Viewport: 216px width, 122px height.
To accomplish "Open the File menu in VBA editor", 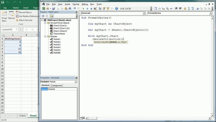I will [48, 4].
